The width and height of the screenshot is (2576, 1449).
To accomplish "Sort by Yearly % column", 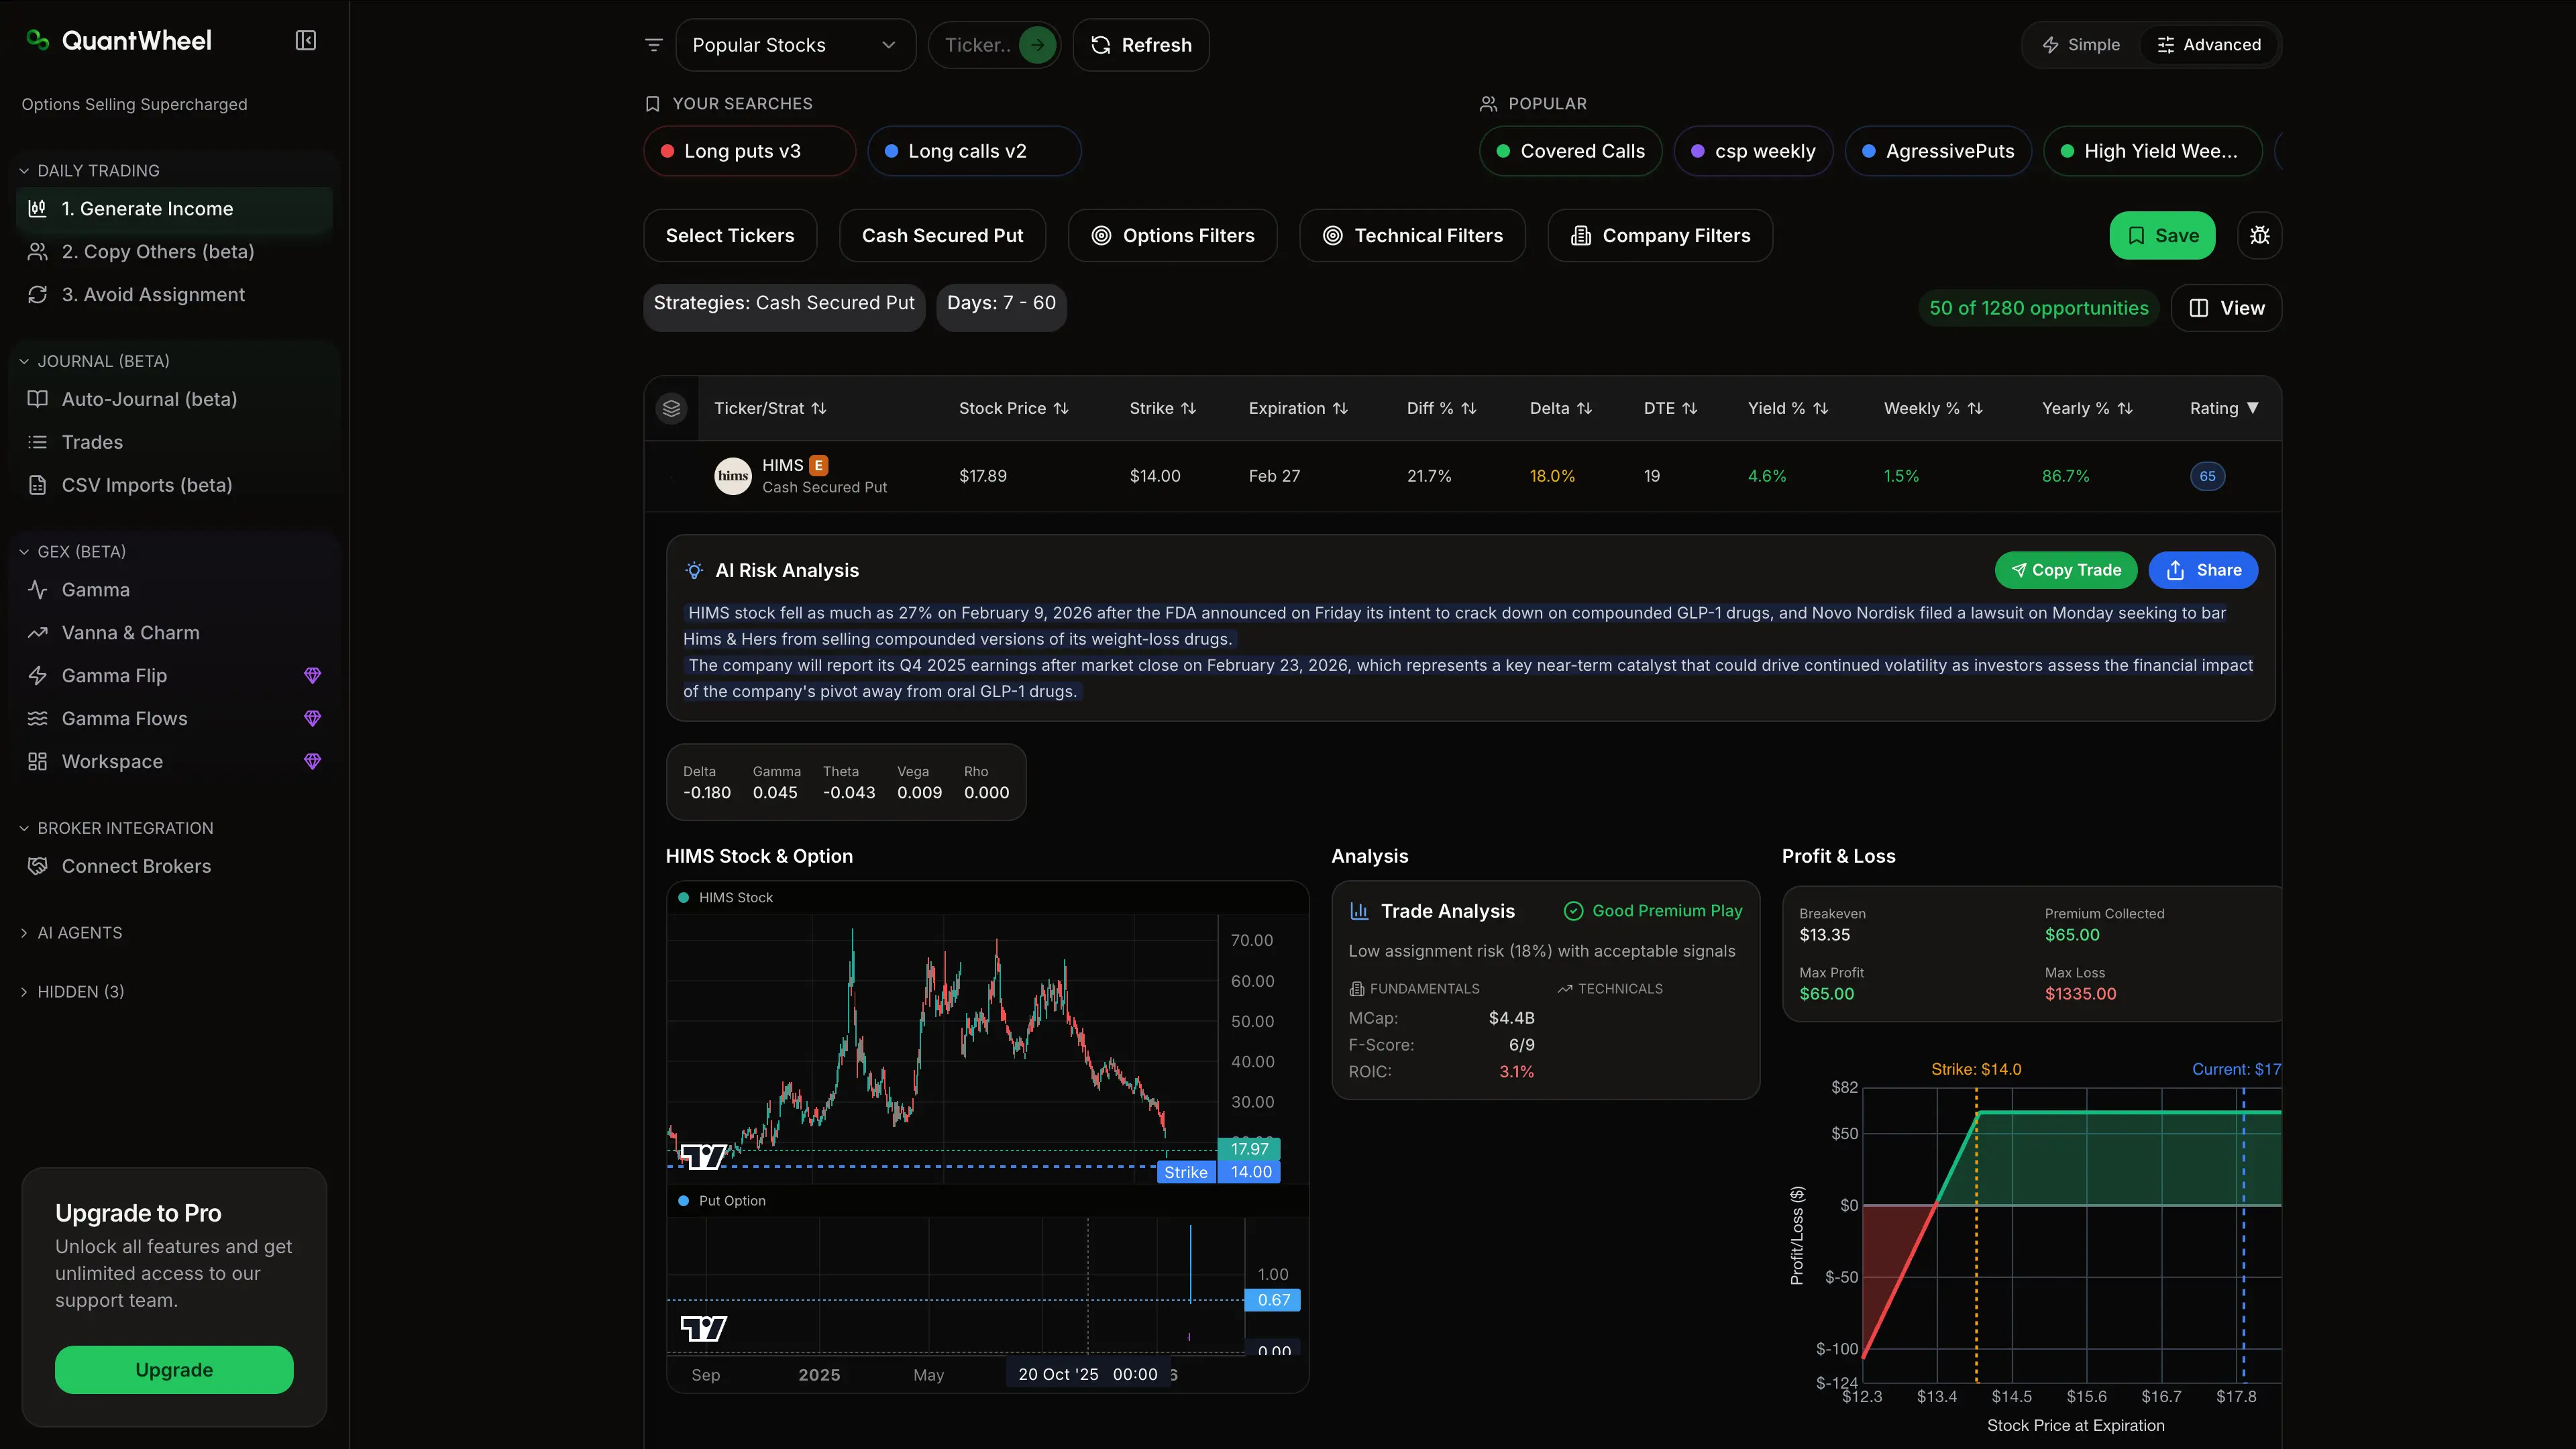I will (x=2086, y=408).
